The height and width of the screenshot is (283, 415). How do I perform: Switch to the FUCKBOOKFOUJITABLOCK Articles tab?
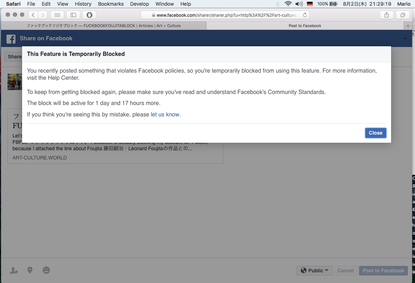point(104,26)
